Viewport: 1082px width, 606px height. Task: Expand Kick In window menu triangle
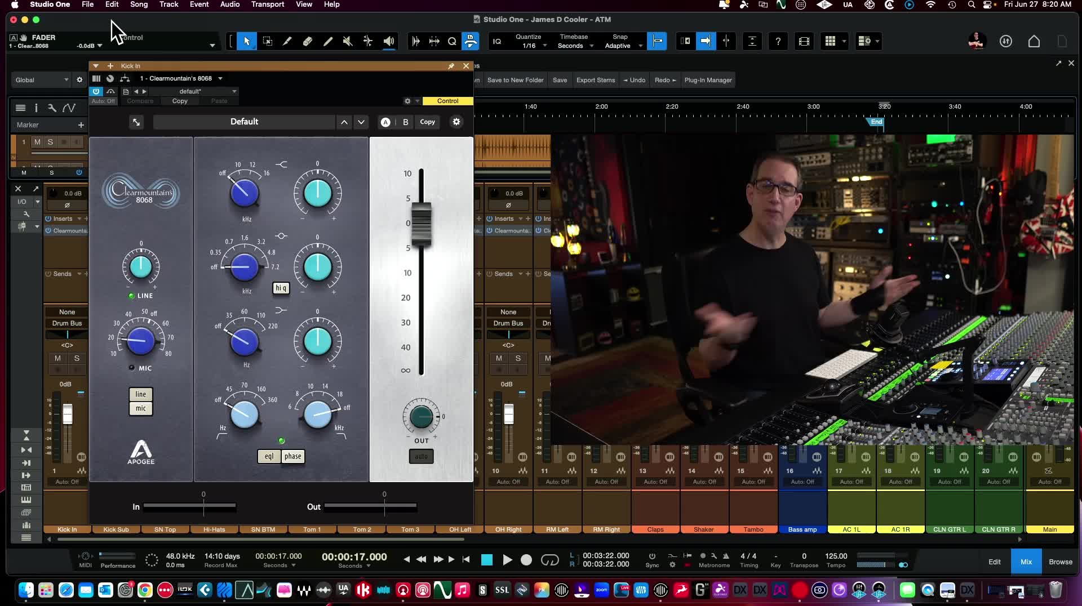tap(96, 66)
